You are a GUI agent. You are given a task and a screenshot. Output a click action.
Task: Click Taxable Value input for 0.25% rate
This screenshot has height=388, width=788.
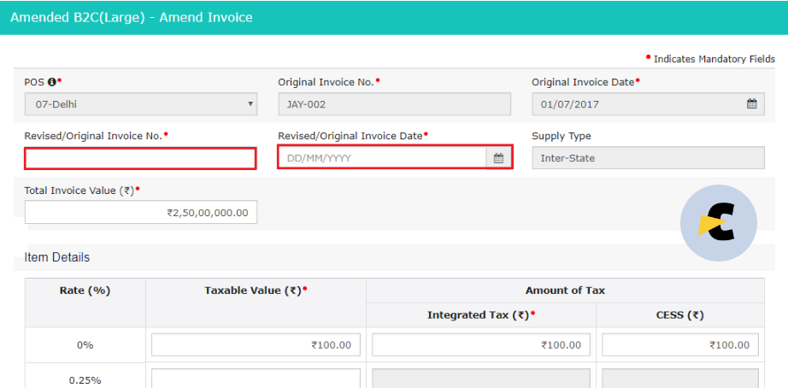(x=256, y=379)
